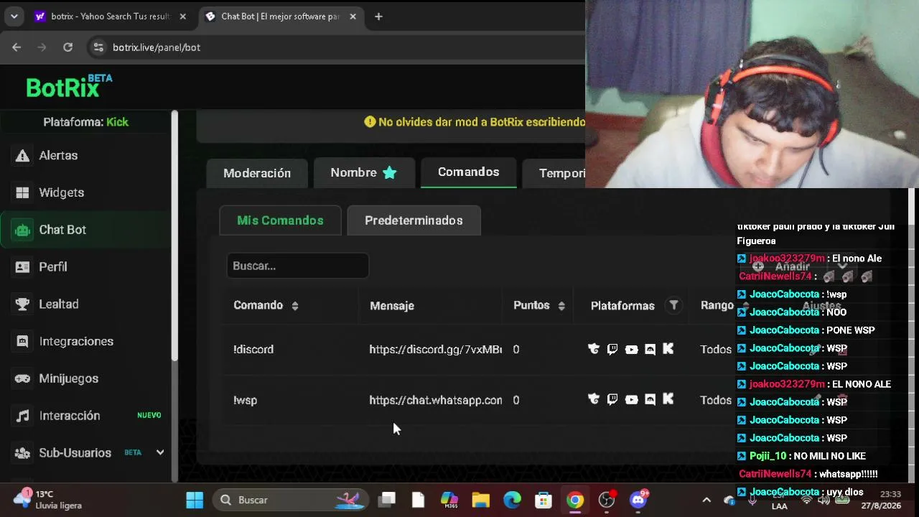The image size is (919, 517).
Task: Open OBS Studio from the taskbar
Action: coord(607,500)
